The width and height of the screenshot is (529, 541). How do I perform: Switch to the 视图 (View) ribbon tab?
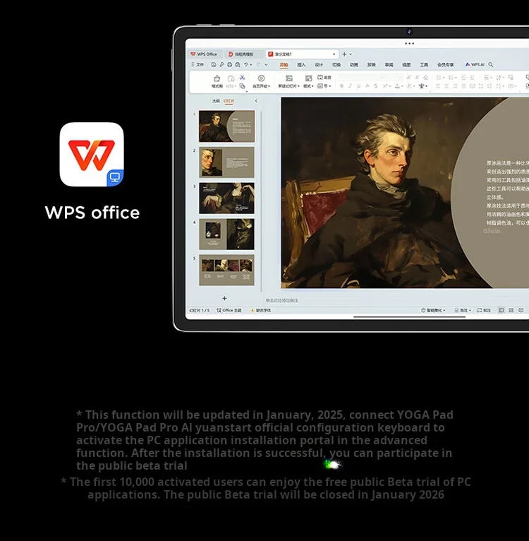pos(406,65)
